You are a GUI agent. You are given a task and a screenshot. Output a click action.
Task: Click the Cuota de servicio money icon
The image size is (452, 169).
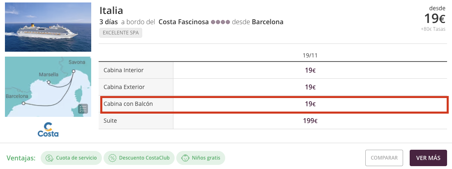[x=50, y=158]
